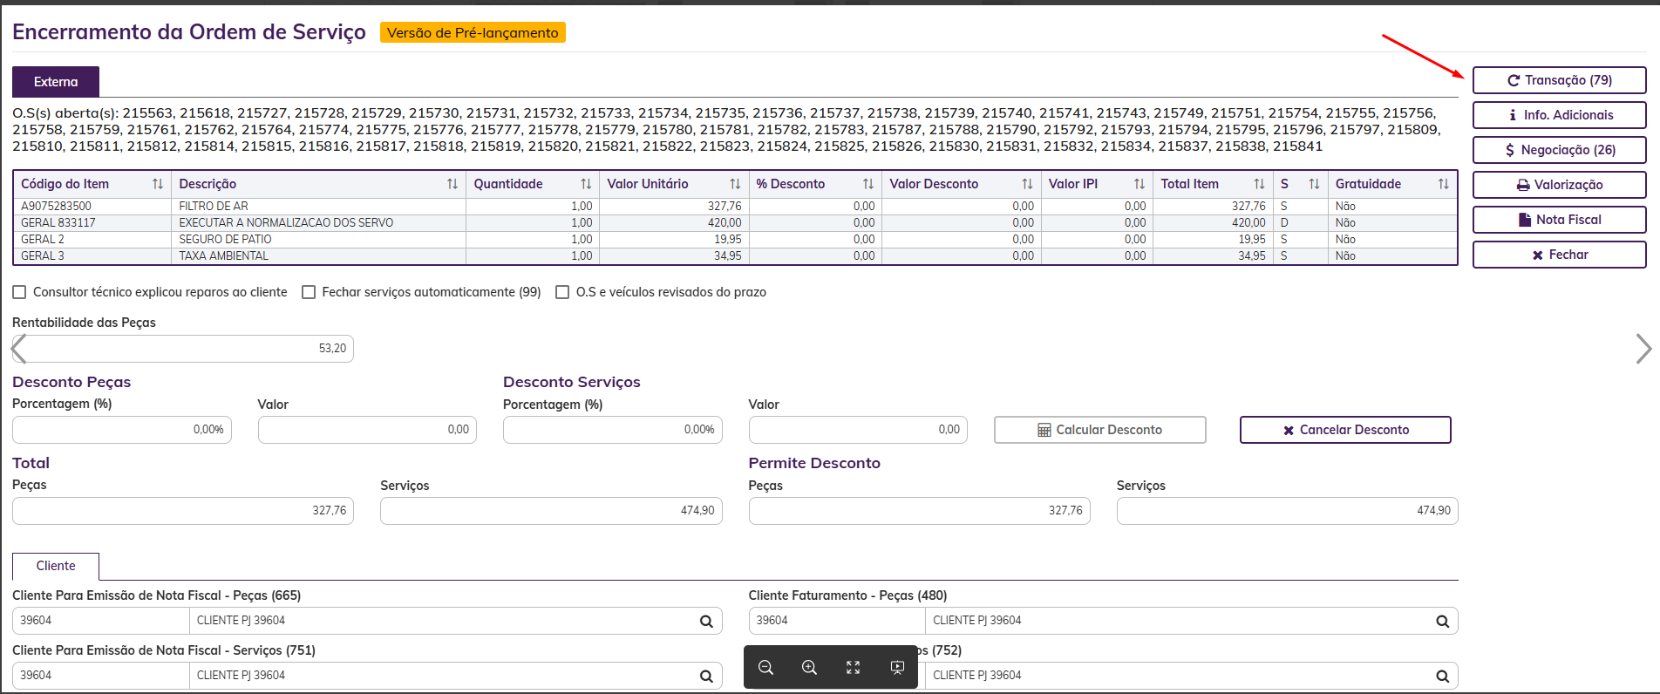Click the GERAL 3 item code

43,256
